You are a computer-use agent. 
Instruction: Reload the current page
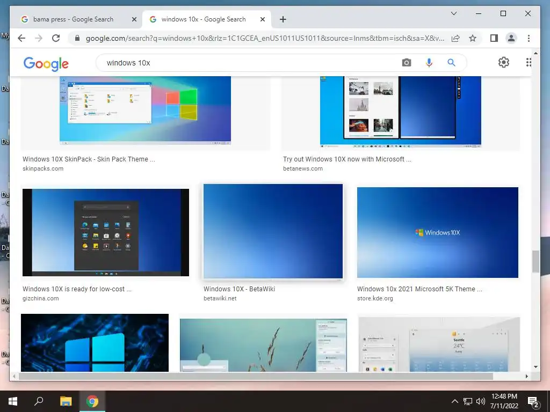tap(56, 38)
